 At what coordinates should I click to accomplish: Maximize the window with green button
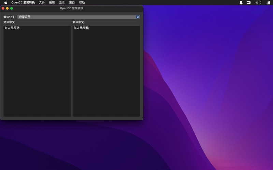tap(12, 8)
